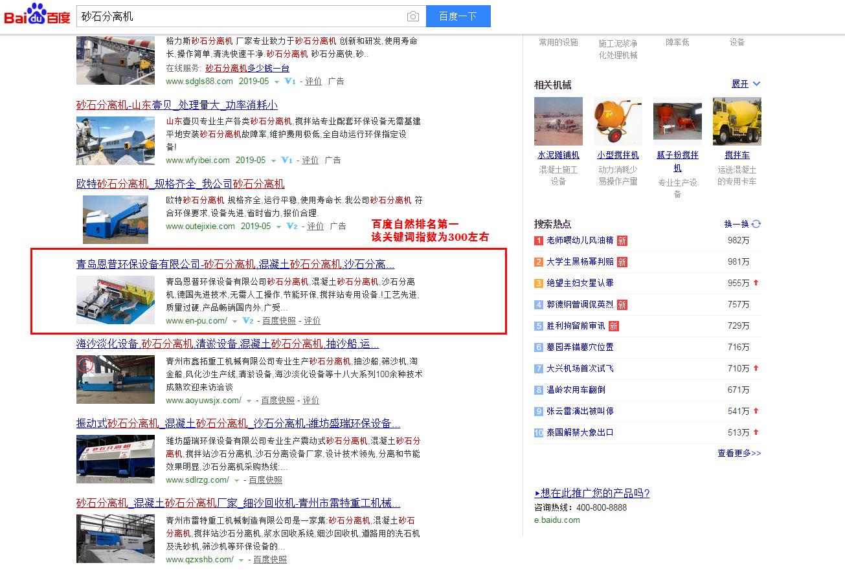Image resolution: width=845 pixels, height=574 pixels.
Task: Open hot topic 胜利狗留前审讯
Action: click(576, 326)
